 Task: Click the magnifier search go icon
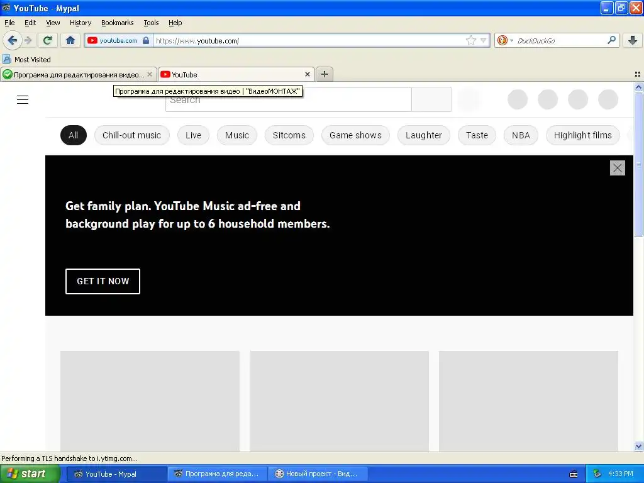(611, 40)
